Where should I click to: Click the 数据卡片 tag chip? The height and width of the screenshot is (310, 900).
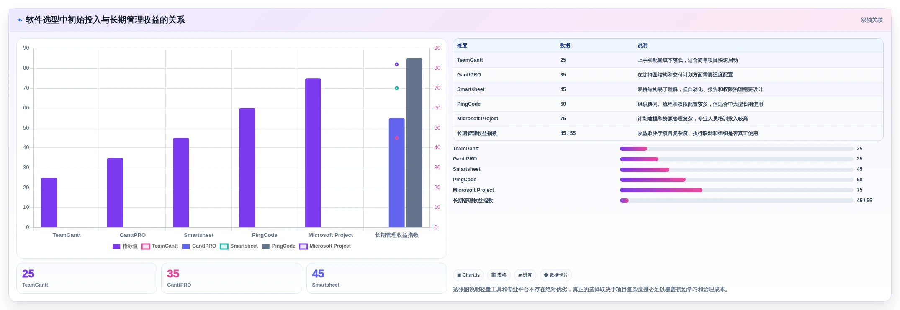tap(556, 275)
